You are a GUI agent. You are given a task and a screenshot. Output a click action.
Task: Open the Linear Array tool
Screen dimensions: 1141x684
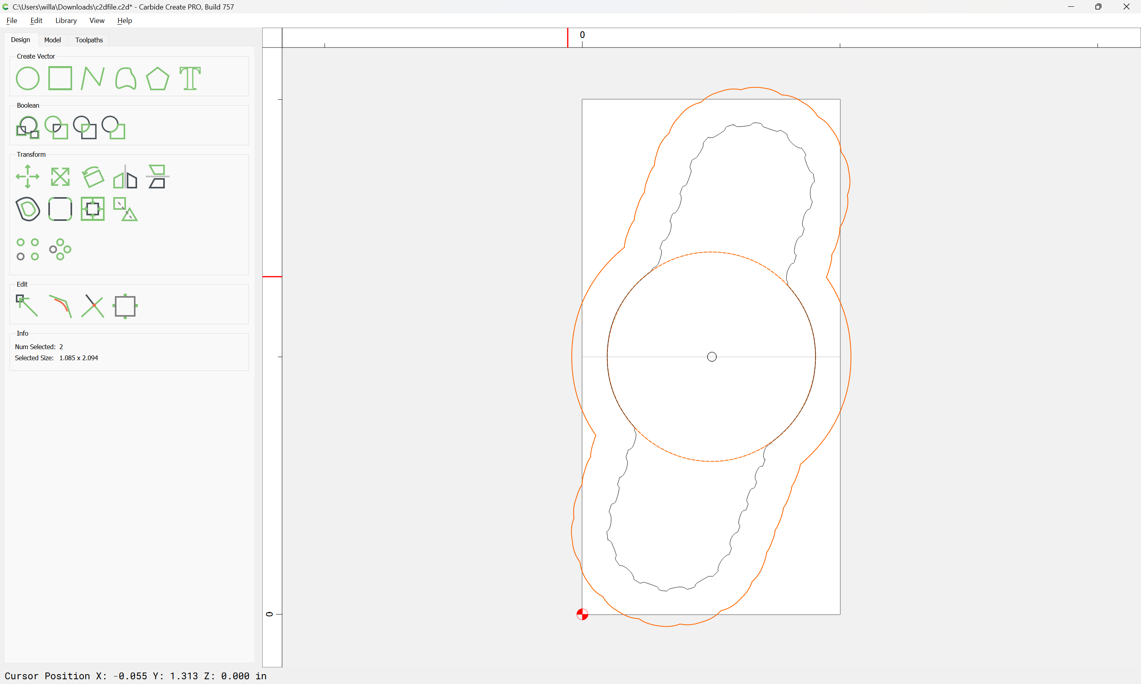[x=28, y=249]
